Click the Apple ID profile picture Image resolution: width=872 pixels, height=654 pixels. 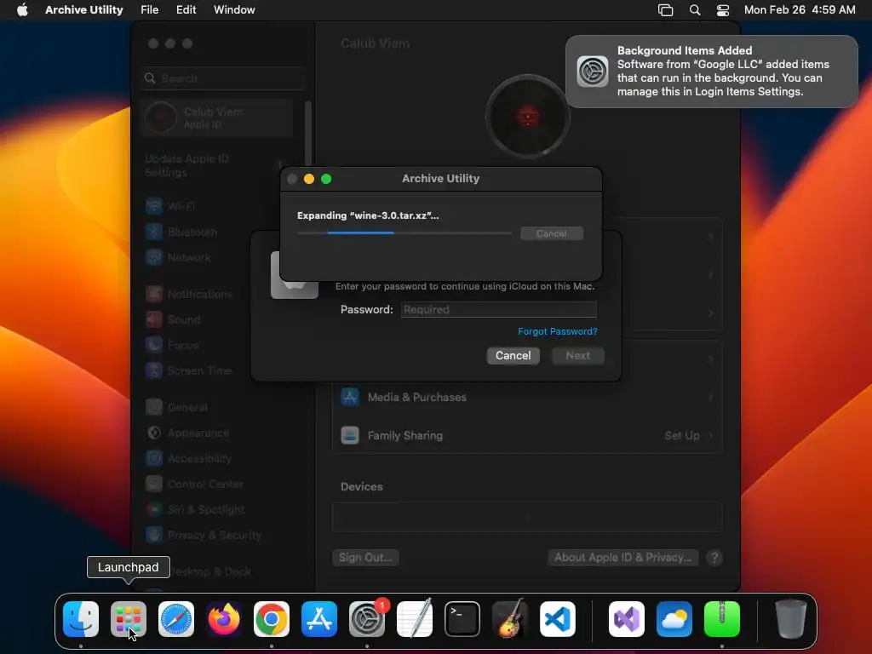(x=528, y=117)
